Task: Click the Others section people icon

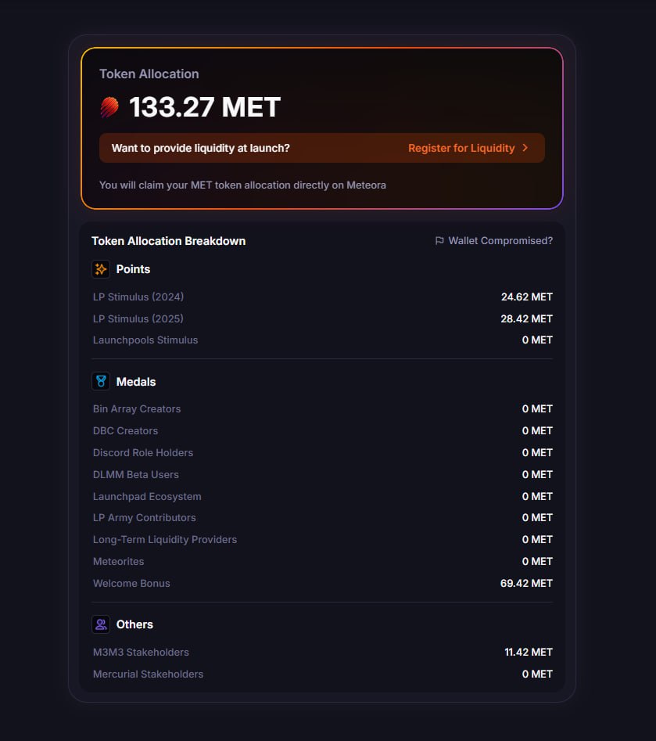Action: pyautogui.click(x=101, y=624)
